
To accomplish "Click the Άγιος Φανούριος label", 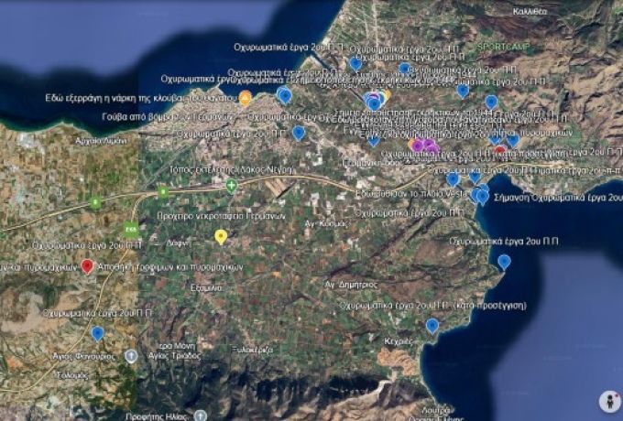I will [x=84, y=357].
